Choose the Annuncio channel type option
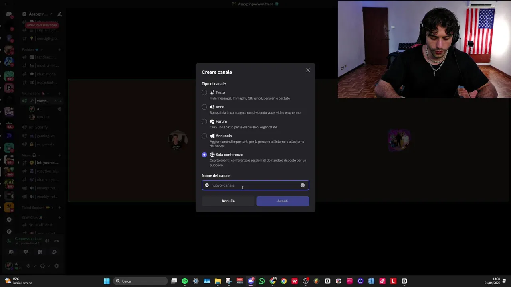The image size is (511, 287). [204, 136]
